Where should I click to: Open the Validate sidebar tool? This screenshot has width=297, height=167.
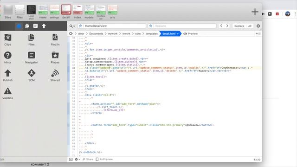coord(7,93)
